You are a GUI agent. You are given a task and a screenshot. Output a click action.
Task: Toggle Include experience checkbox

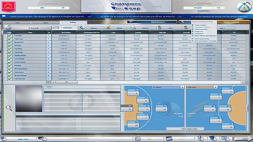(193, 29)
